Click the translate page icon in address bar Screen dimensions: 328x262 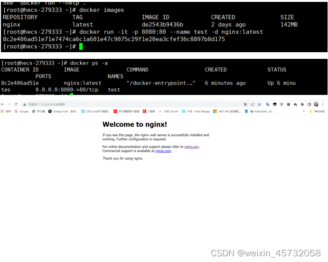(245, 104)
